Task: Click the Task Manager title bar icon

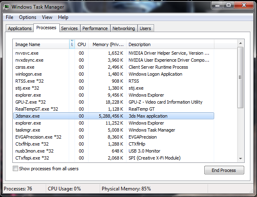Action: [x=6, y=7]
